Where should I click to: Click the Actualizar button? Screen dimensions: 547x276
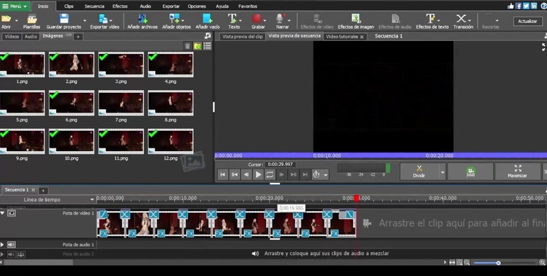coord(527,21)
